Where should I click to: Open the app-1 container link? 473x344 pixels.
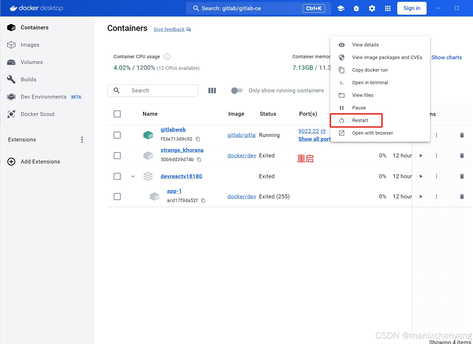174,191
